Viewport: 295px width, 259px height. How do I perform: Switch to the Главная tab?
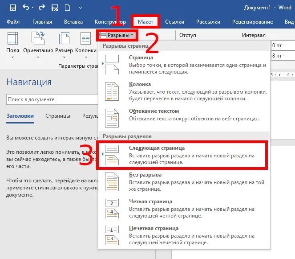42,22
